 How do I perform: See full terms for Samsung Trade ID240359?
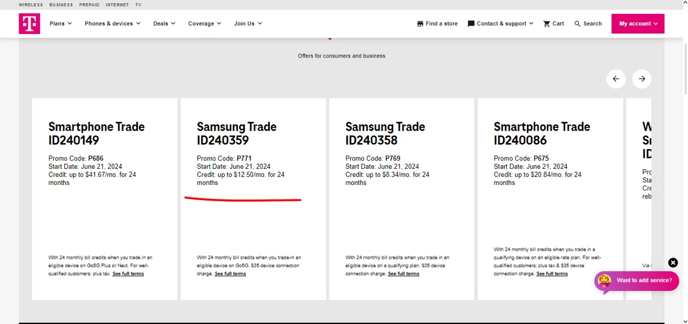point(230,274)
